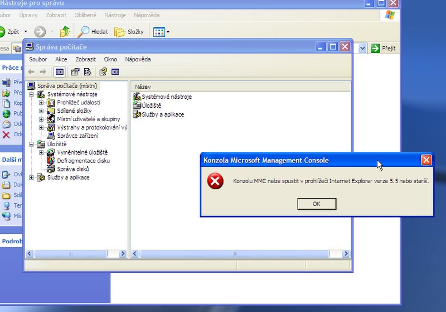
Task: Open the Soubor menu in Správa počítače
Action: click(x=38, y=59)
